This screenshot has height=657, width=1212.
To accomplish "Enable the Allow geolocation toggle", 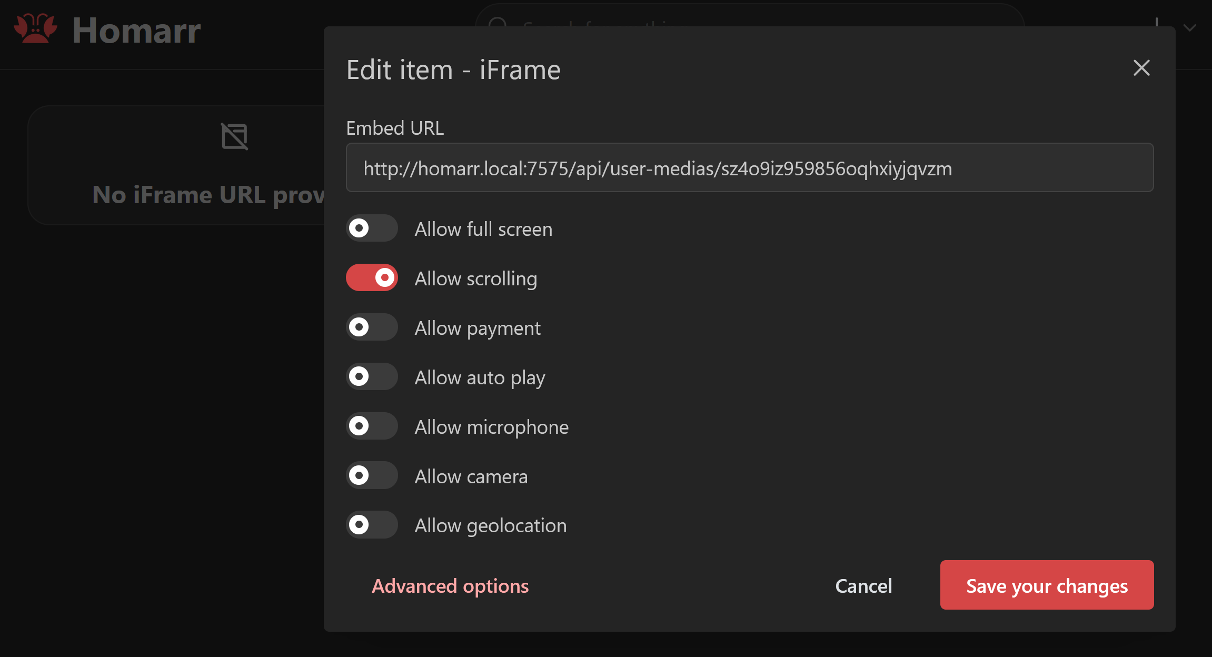I will coord(372,524).
